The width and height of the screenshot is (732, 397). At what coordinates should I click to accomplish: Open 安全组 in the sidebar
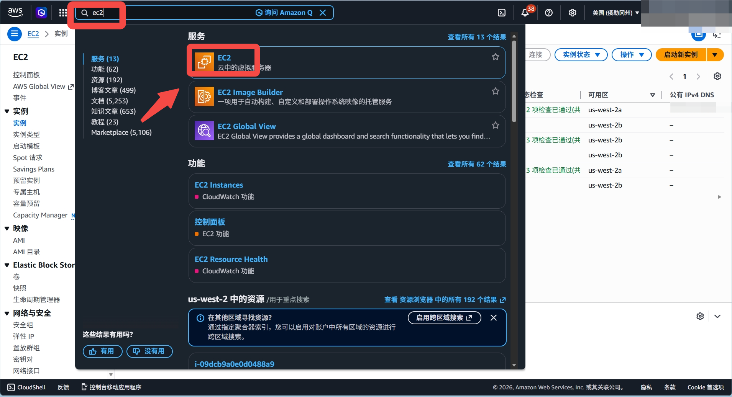click(x=23, y=325)
